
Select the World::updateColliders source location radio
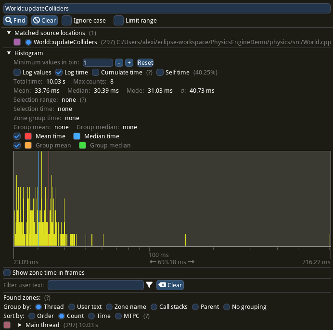tap(28, 42)
